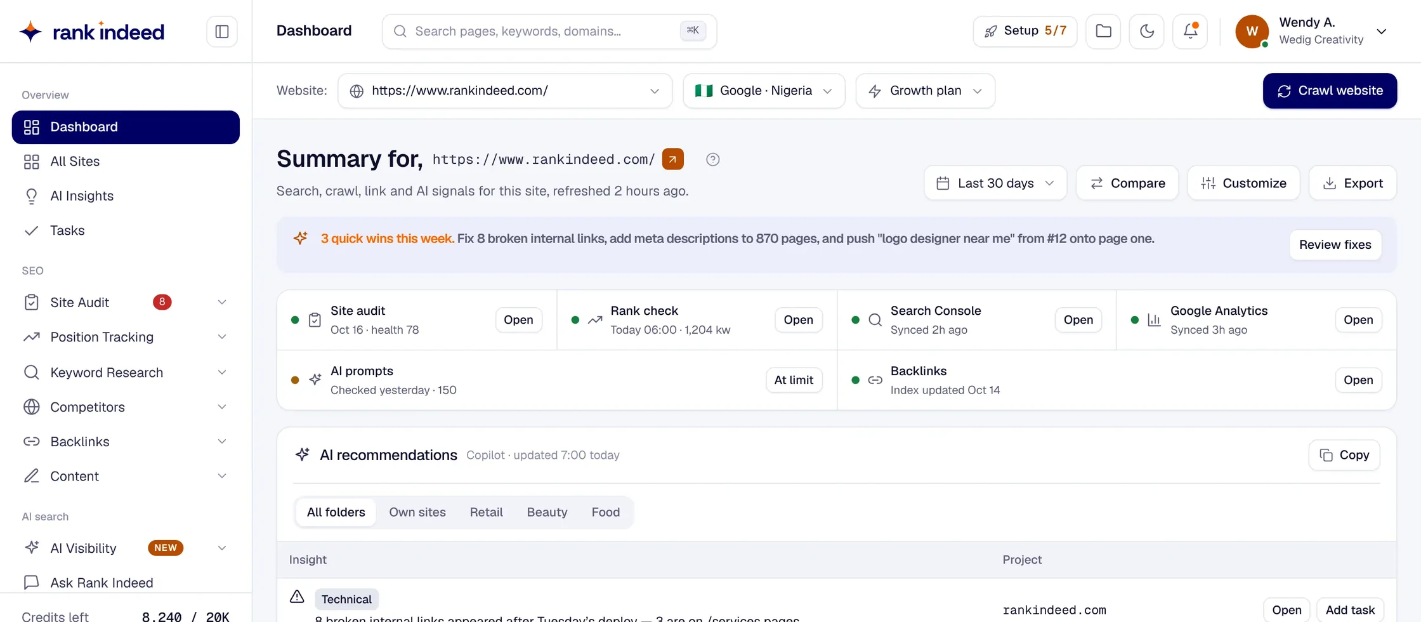Click the Compare button
Image resolution: width=1421 pixels, height=622 pixels.
[1127, 183]
